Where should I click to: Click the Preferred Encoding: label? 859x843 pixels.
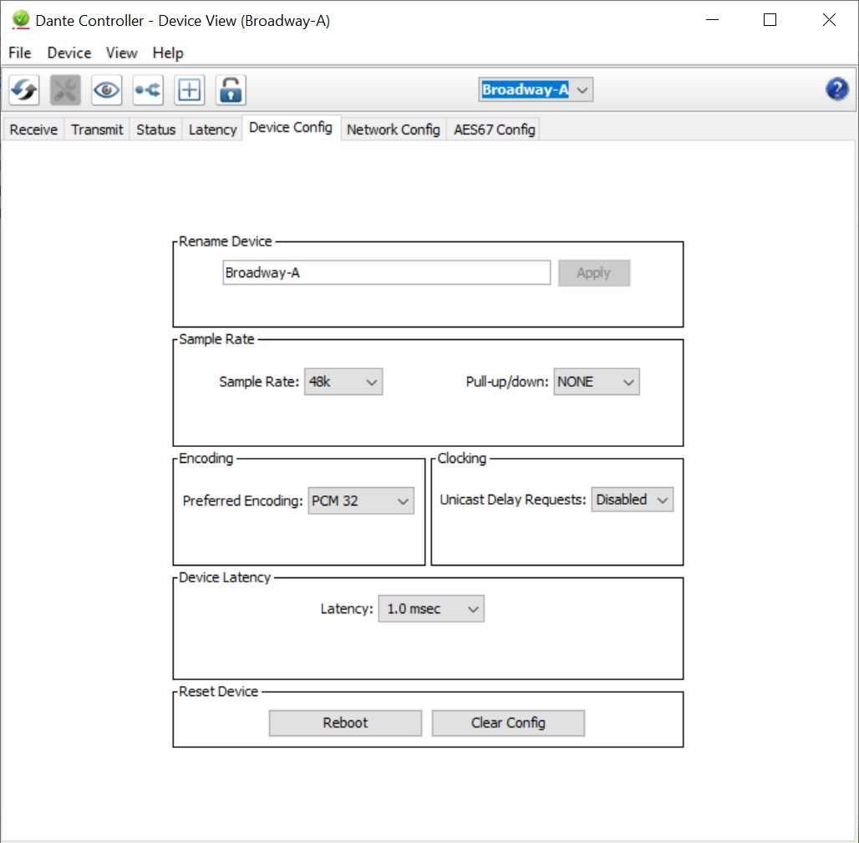(242, 500)
